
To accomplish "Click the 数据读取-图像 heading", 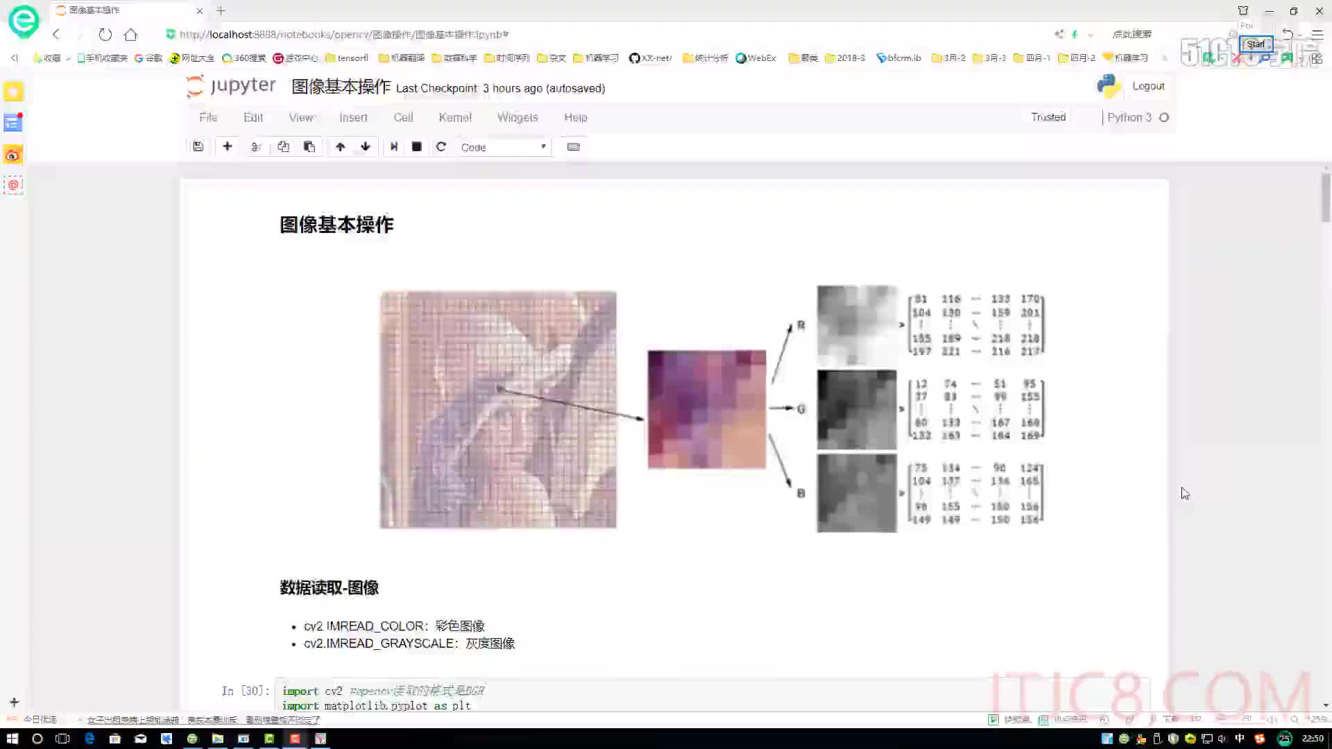I will tap(329, 588).
